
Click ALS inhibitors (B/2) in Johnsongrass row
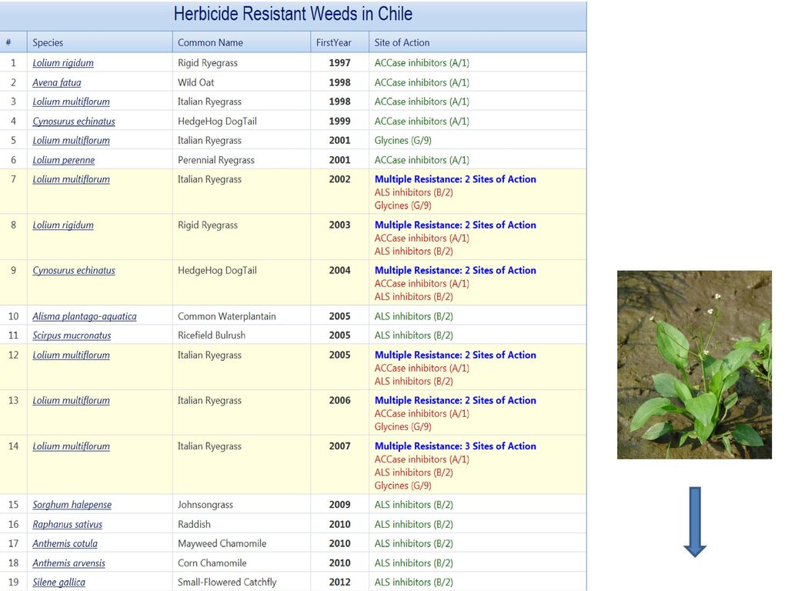click(x=413, y=505)
